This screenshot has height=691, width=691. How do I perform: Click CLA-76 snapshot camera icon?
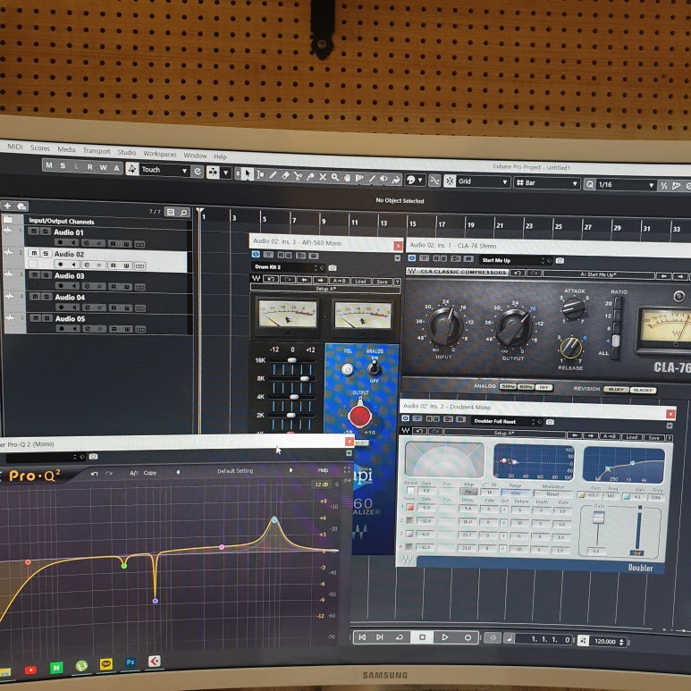560,261
